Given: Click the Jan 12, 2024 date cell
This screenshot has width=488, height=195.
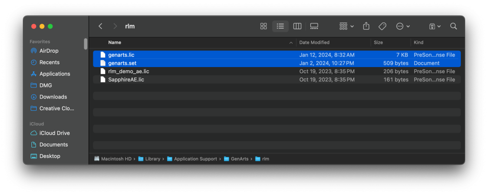Looking at the screenshot, I should coord(327,55).
